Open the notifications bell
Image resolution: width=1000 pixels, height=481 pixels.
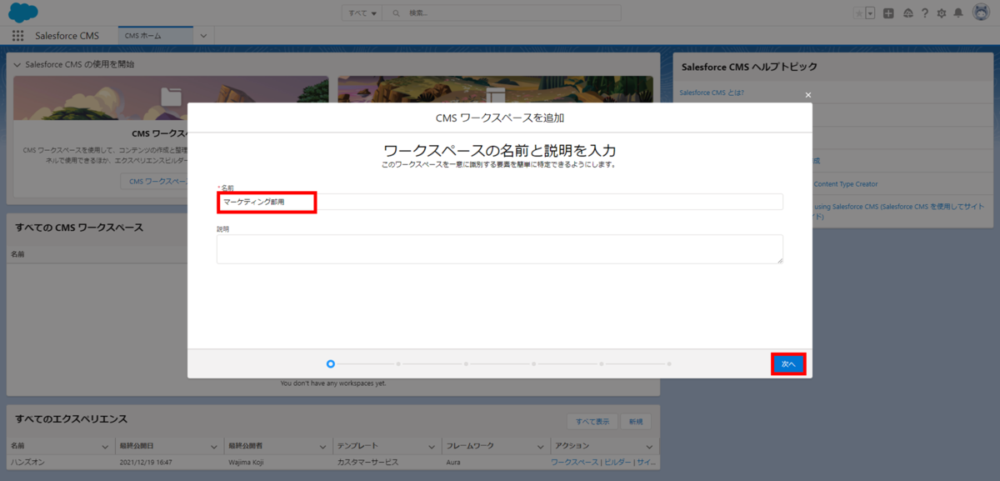click(x=958, y=13)
